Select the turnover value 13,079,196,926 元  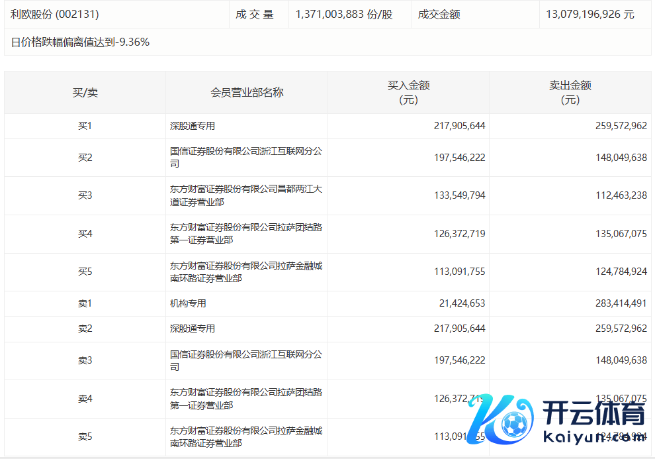pyautogui.click(x=590, y=14)
